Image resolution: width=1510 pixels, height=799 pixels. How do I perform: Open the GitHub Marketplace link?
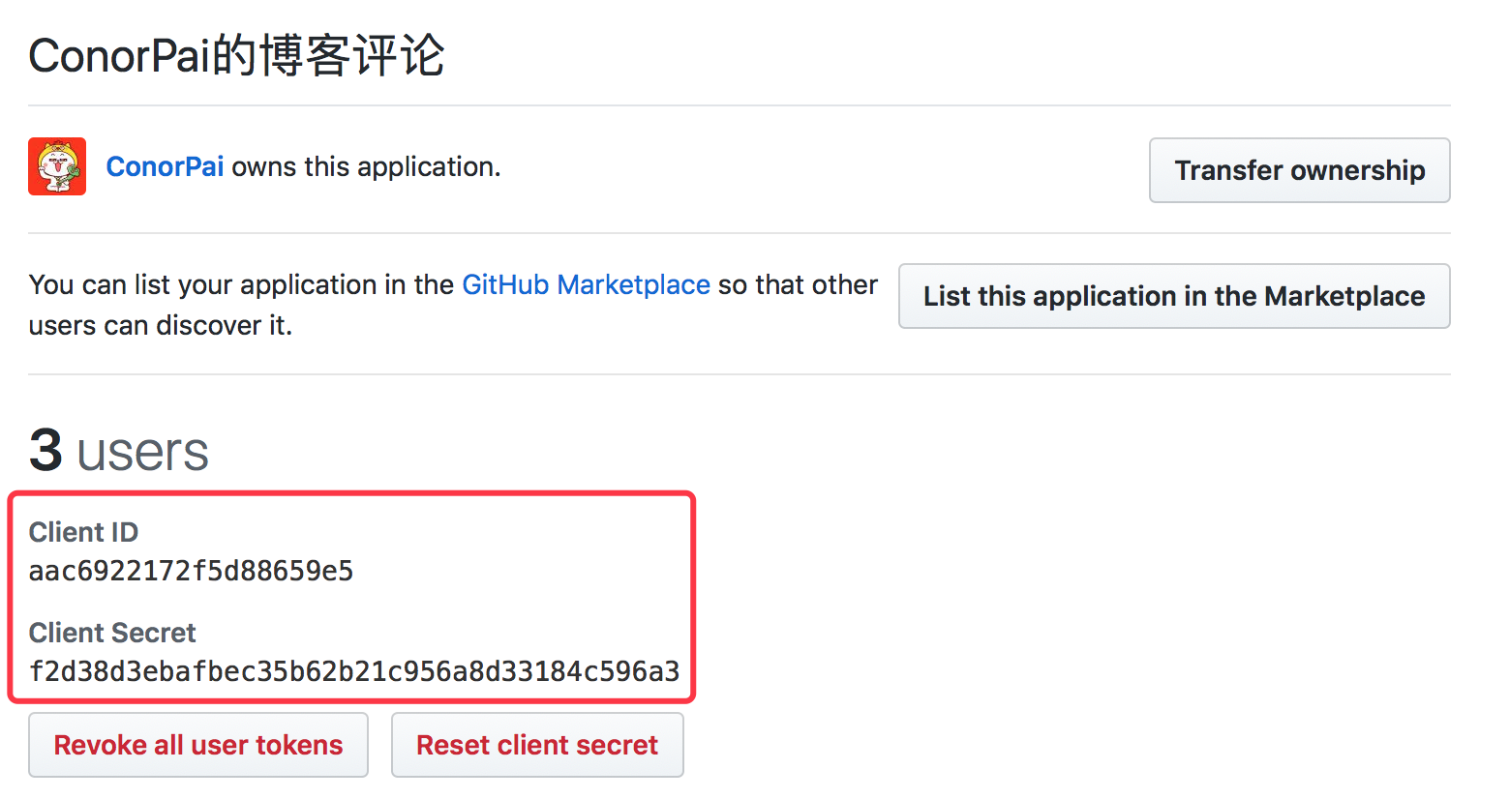tap(586, 284)
